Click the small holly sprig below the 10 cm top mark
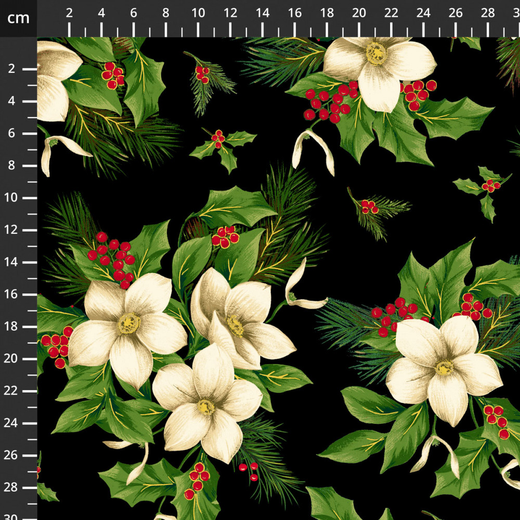Viewport: 520px width, 520px height. [x=222, y=146]
